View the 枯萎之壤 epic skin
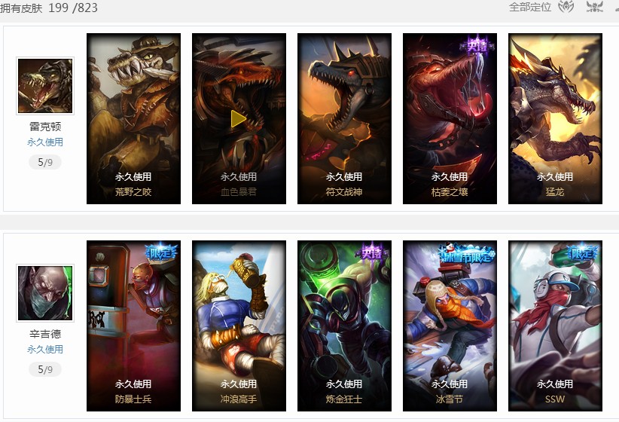Screen dimensions: 619x422 click(x=450, y=118)
